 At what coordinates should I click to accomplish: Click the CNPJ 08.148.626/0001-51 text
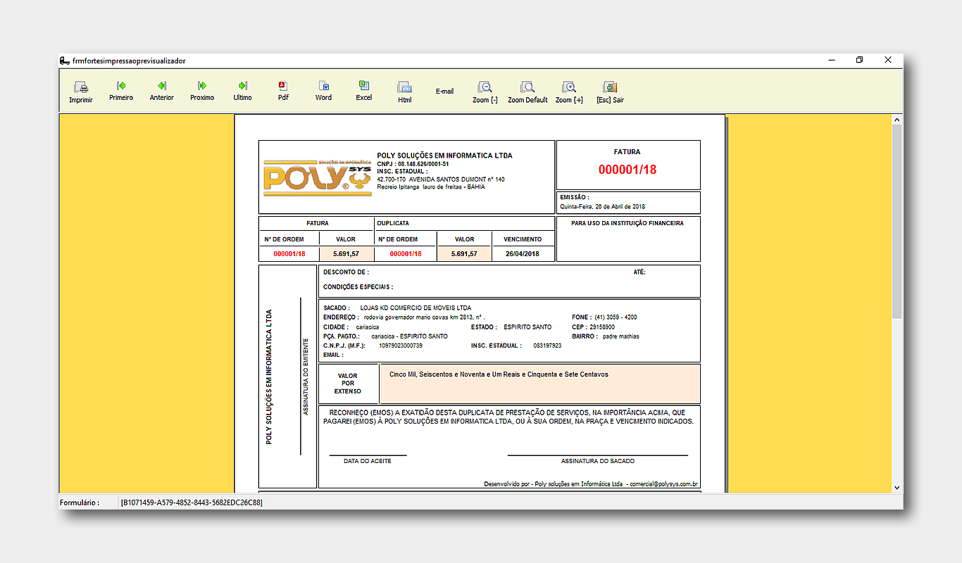point(413,163)
